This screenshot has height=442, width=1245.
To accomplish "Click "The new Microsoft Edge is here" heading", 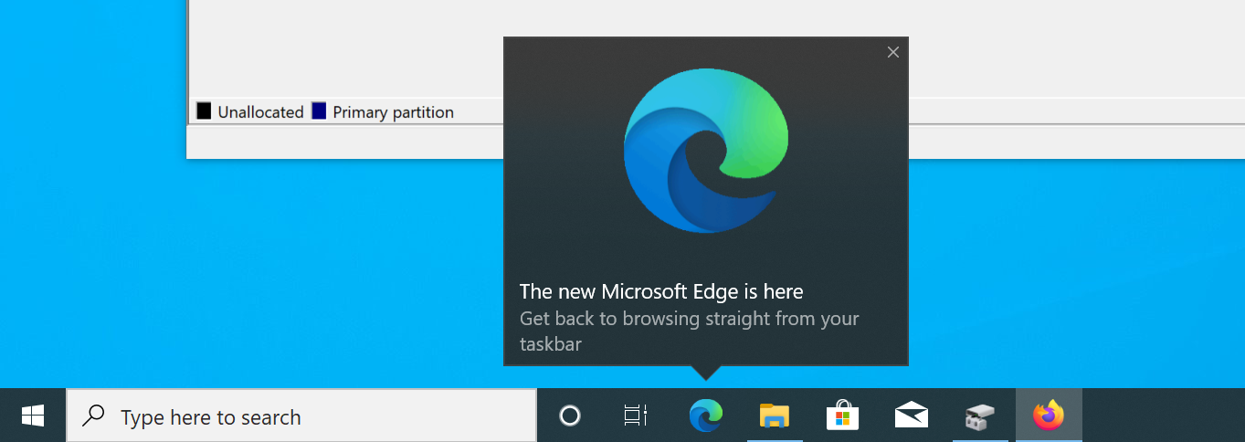I will pyautogui.click(x=661, y=292).
